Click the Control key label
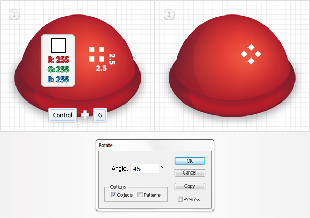This screenshot has width=310, height=218. click(63, 115)
